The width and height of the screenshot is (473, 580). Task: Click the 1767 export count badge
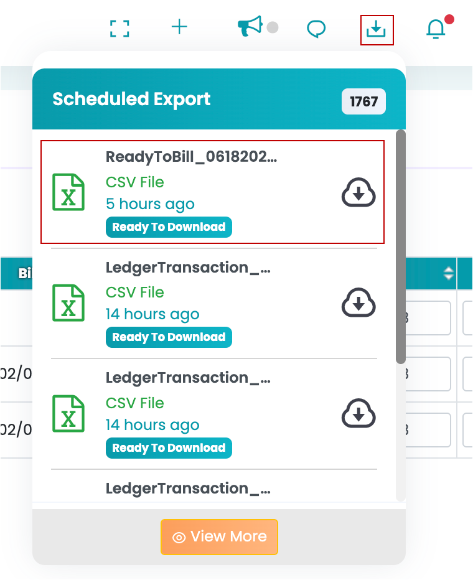click(363, 102)
